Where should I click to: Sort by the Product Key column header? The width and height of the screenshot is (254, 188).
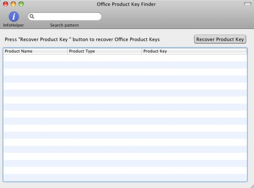pos(194,51)
